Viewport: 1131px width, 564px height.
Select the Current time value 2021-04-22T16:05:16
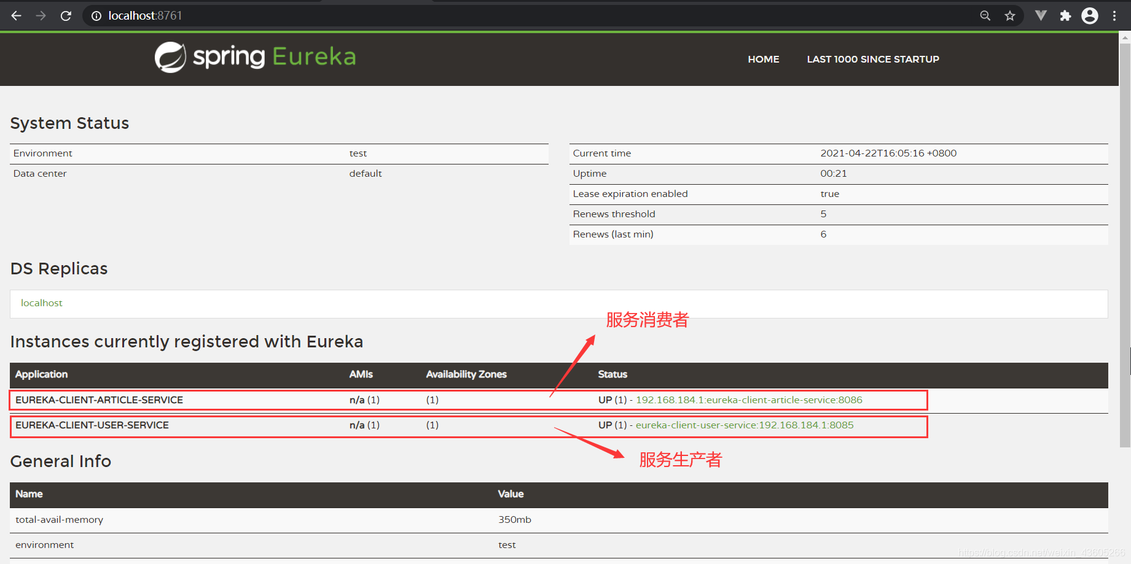click(x=888, y=153)
